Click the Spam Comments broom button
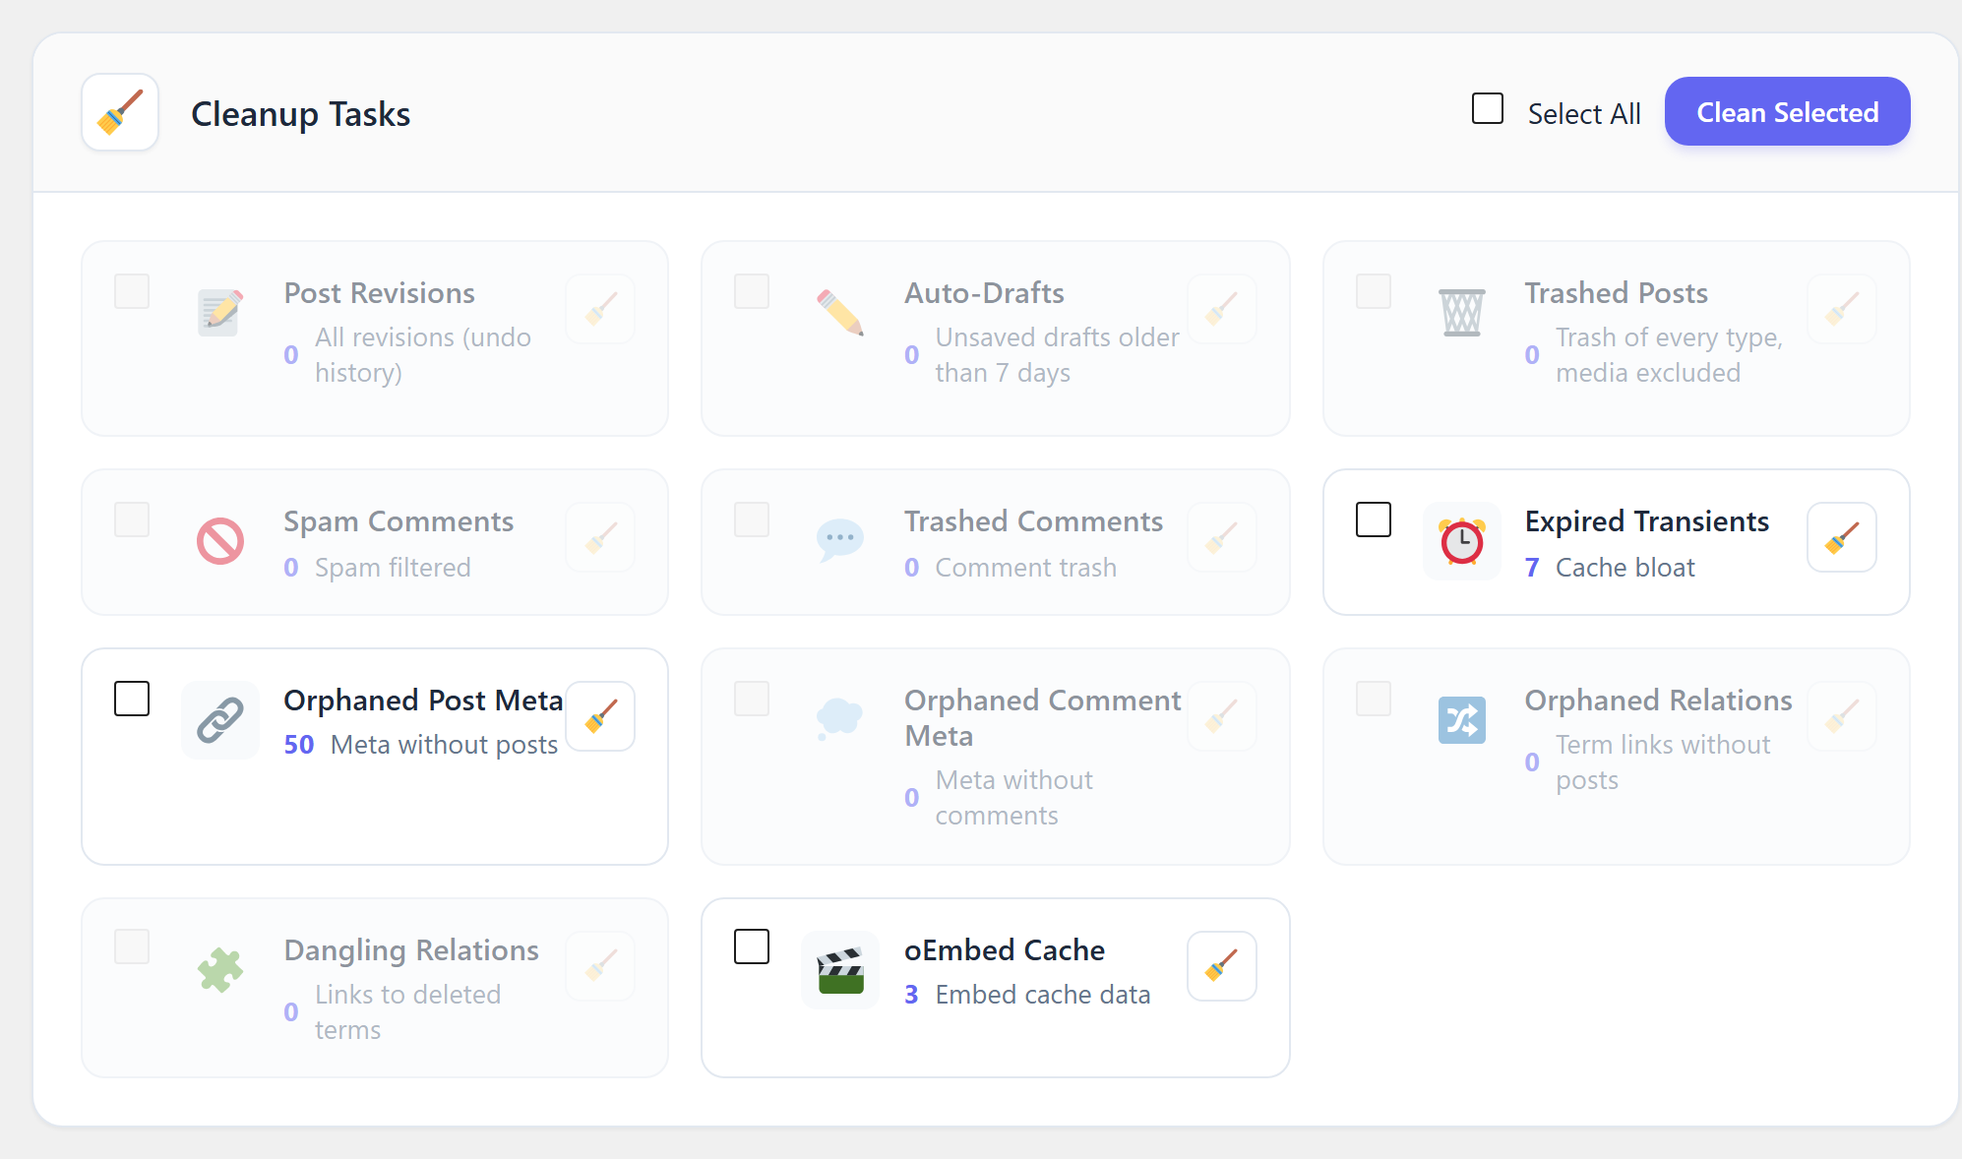The width and height of the screenshot is (1962, 1159). point(600,537)
